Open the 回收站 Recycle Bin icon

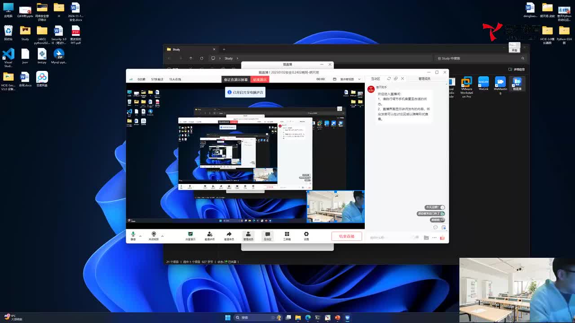tap(8, 33)
